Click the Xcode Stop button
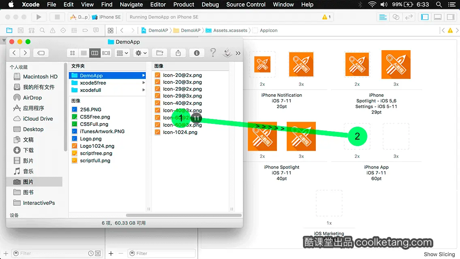Viewport: 460px width, 259px height. 57,17
